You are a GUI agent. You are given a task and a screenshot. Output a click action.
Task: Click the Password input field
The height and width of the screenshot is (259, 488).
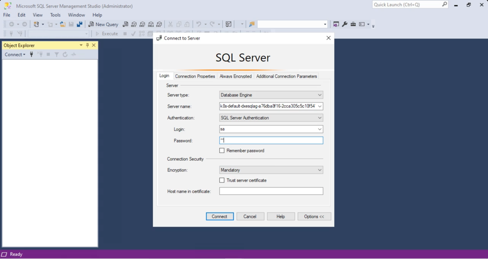[271, 140]
